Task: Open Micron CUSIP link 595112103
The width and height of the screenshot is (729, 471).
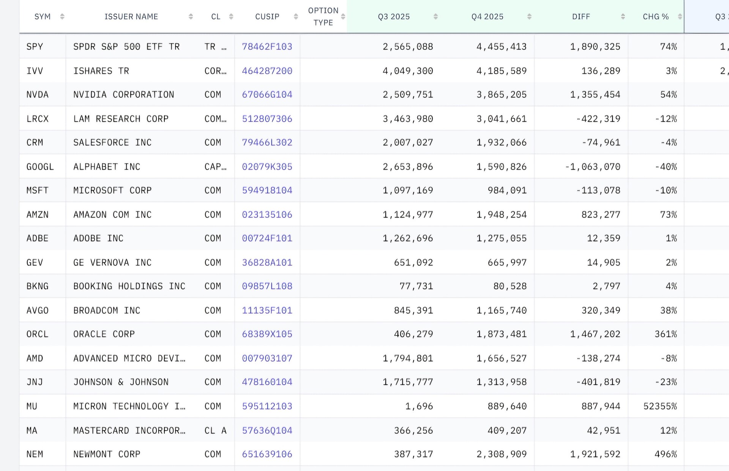Action: tap(267, 406)
